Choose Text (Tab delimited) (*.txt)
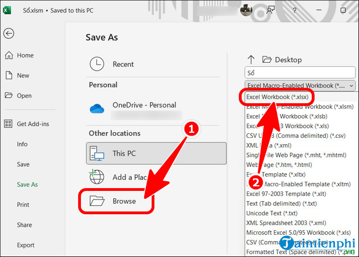The width and height of the screenshot is (359, 257). click(282, 203)
